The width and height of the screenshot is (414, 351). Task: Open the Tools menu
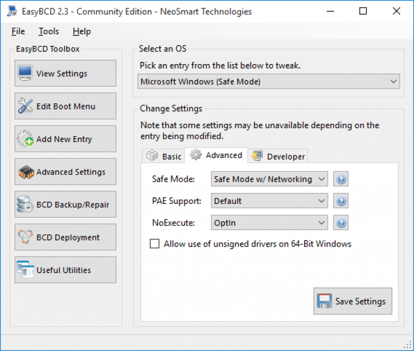(49, 32)
